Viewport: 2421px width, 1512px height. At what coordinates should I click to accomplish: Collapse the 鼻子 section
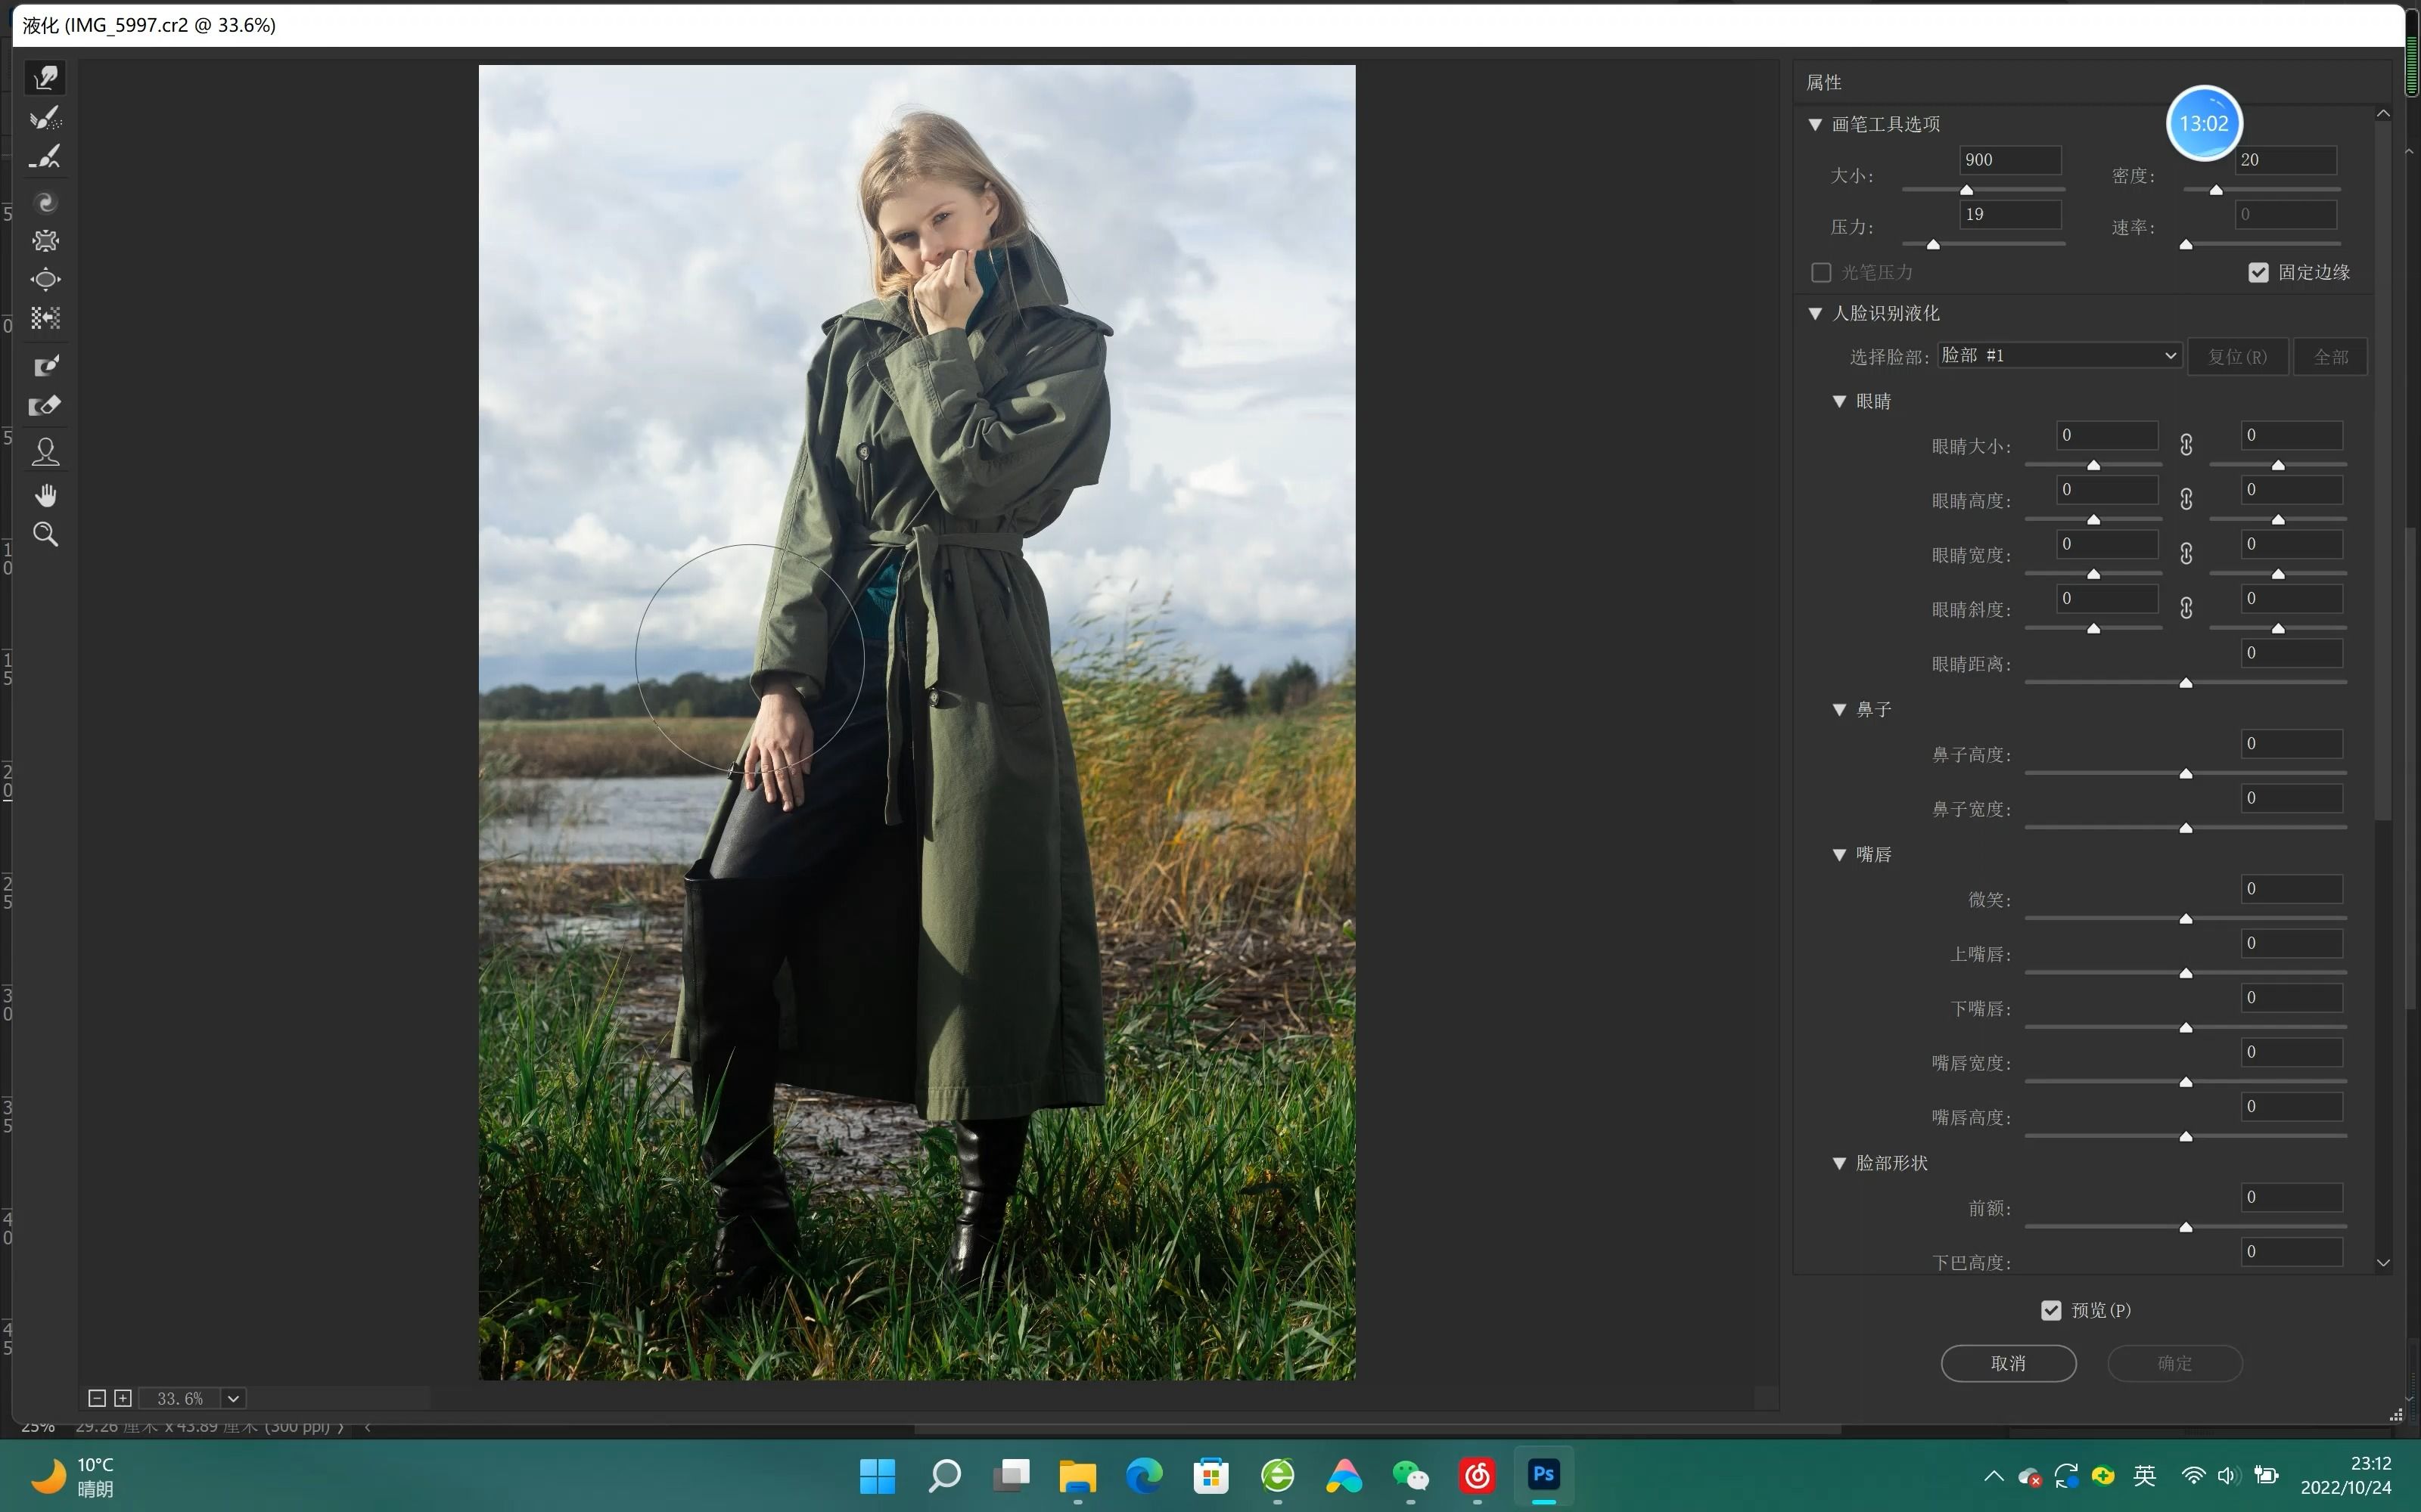(1838, 709)
